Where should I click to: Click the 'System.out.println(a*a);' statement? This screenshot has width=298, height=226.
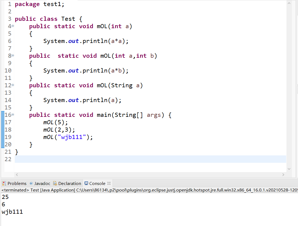coord(86,41)
